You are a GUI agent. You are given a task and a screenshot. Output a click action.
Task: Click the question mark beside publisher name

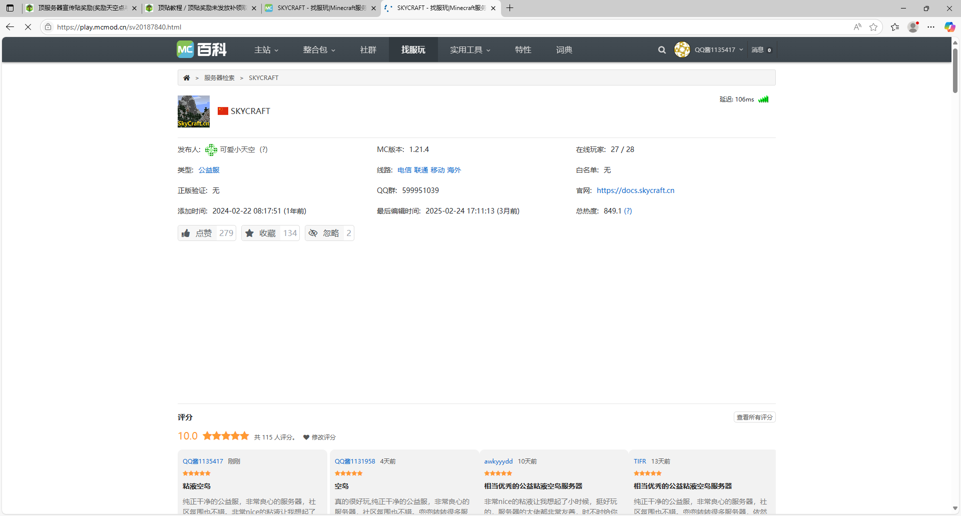coord(264,149)
